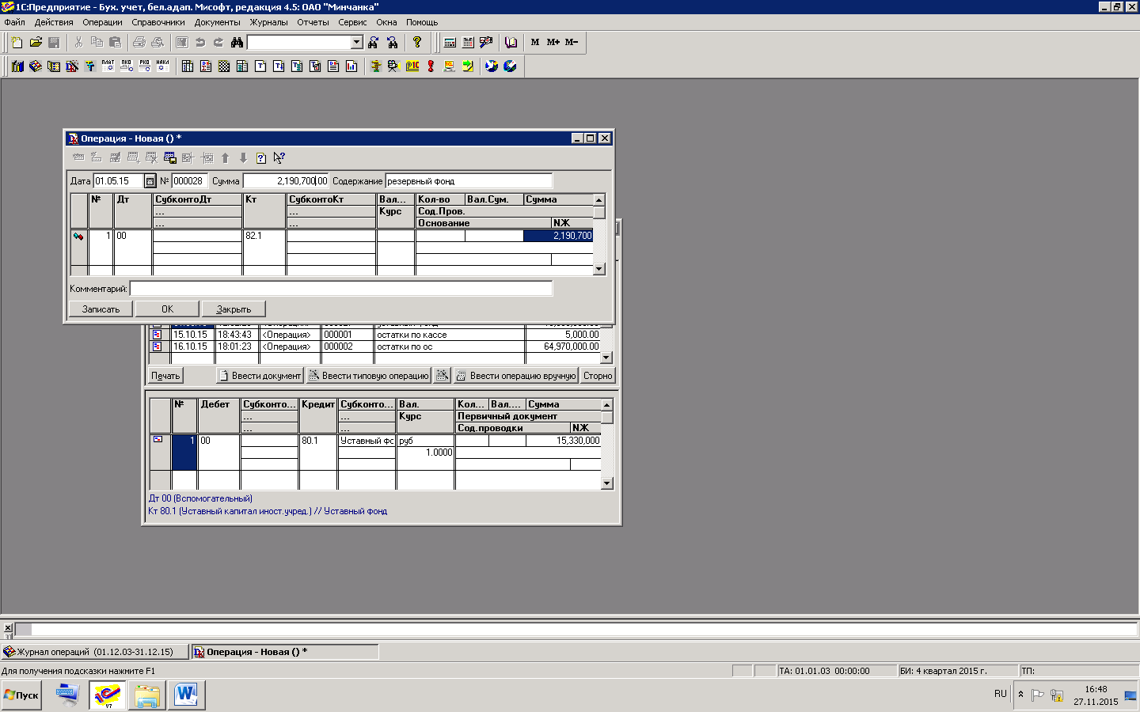Click the checkerboard report icon
This screenshot has width=1140, height=712.
click(x=224, y=66)
